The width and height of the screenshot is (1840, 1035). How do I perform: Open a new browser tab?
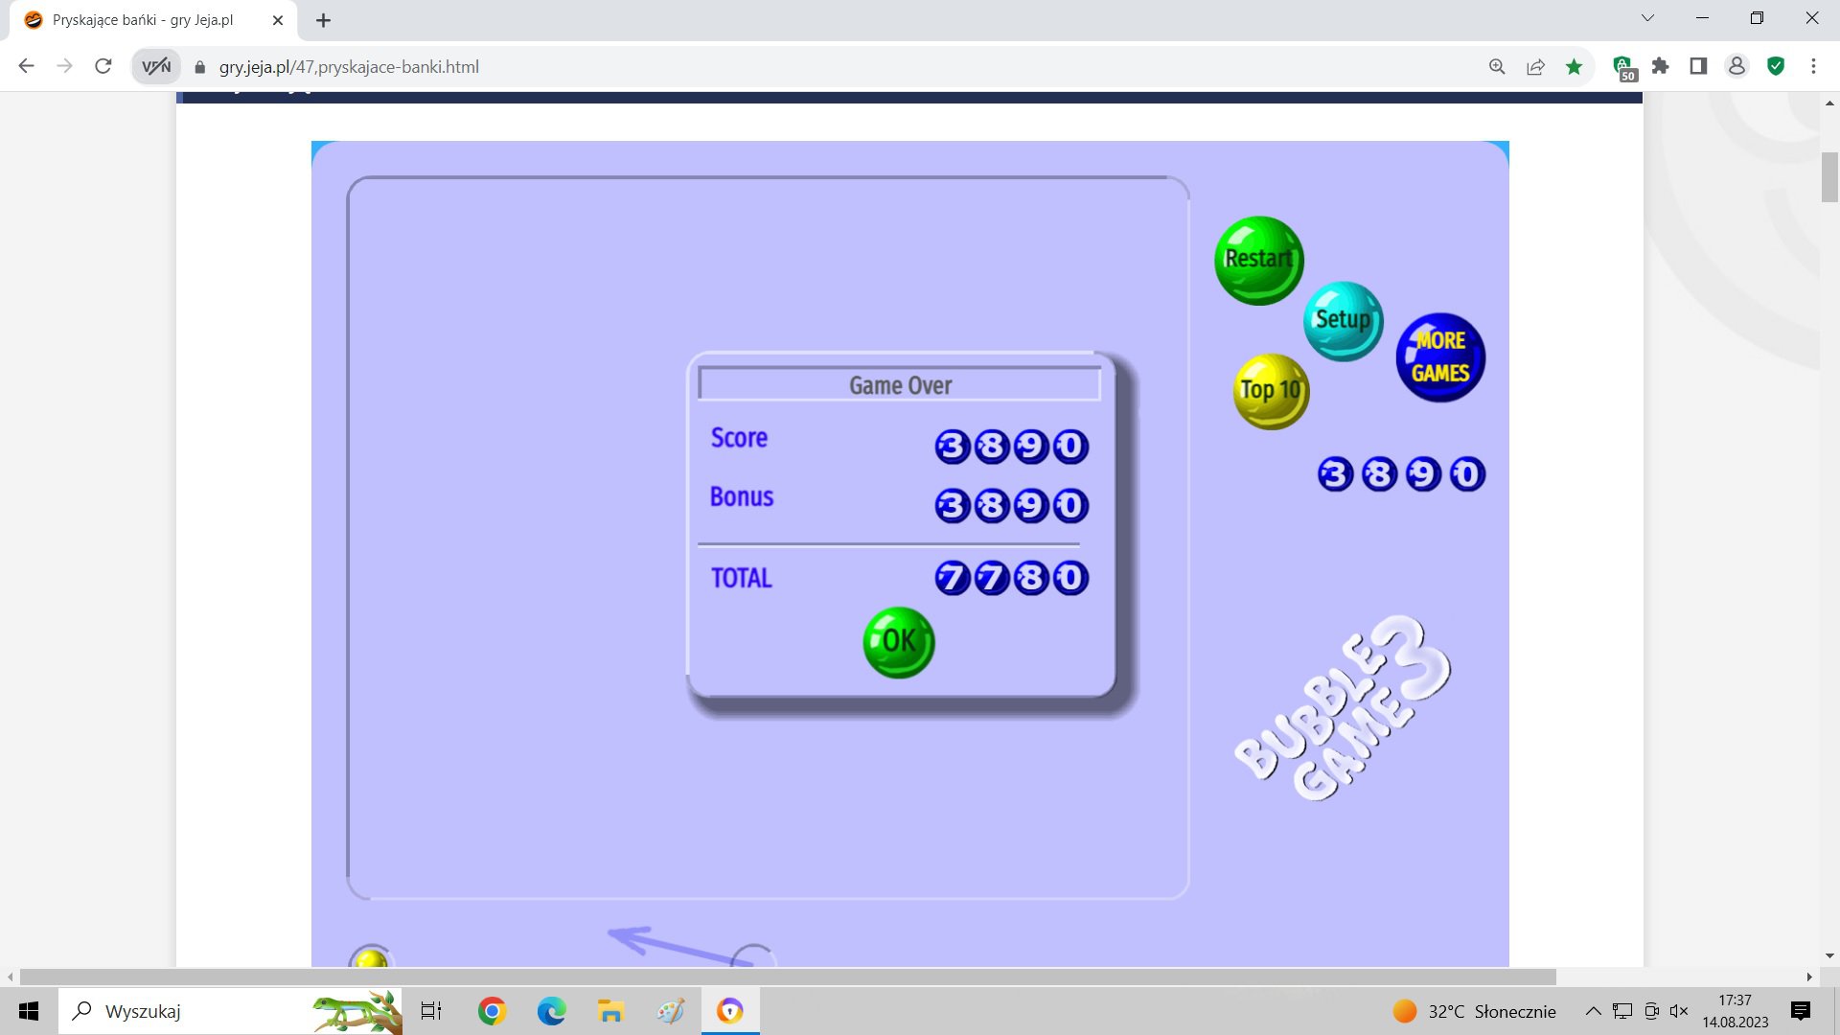[x=323, y=20]
